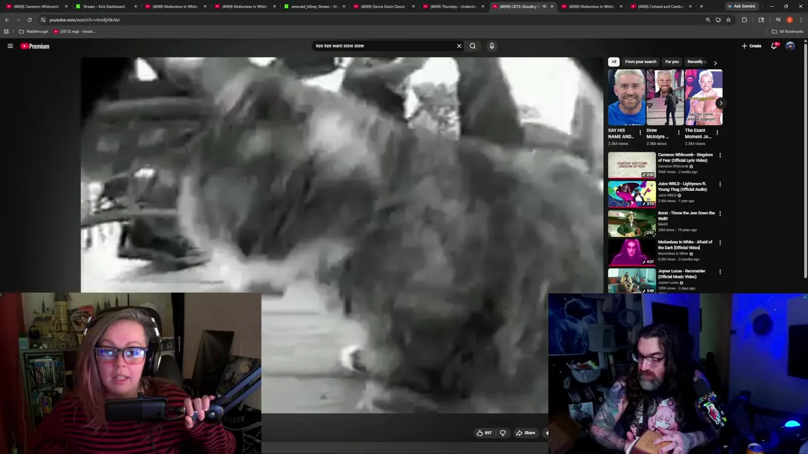Open SAY HIS NAME AND short thumbnail

pyautogui.click(x=627, y=97)
